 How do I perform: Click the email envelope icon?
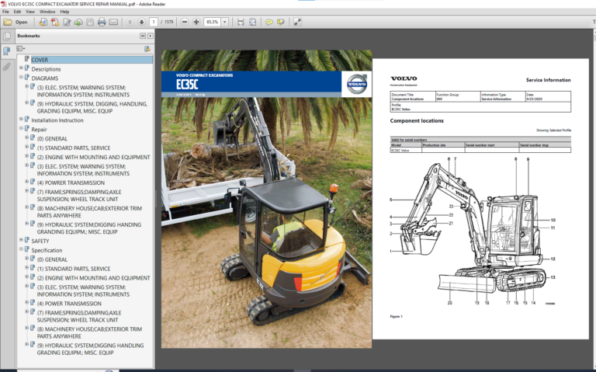click(114, 23)
